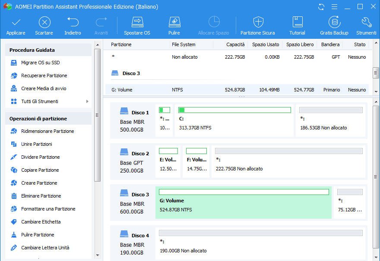Open the Strumenti wrench menu
Viewport: 380px width, 261px height.
click(x=367, y=22)
